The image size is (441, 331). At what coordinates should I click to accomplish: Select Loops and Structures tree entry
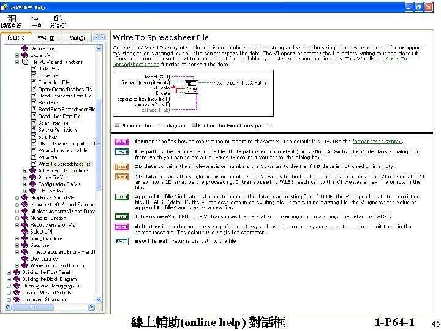click(x=44, y=299)
